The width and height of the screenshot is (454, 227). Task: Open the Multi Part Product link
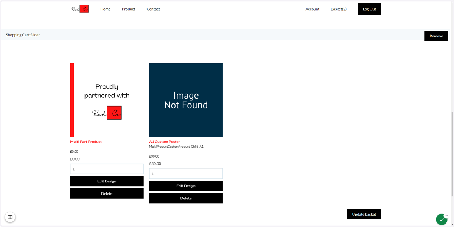click(x=86, y=142)
